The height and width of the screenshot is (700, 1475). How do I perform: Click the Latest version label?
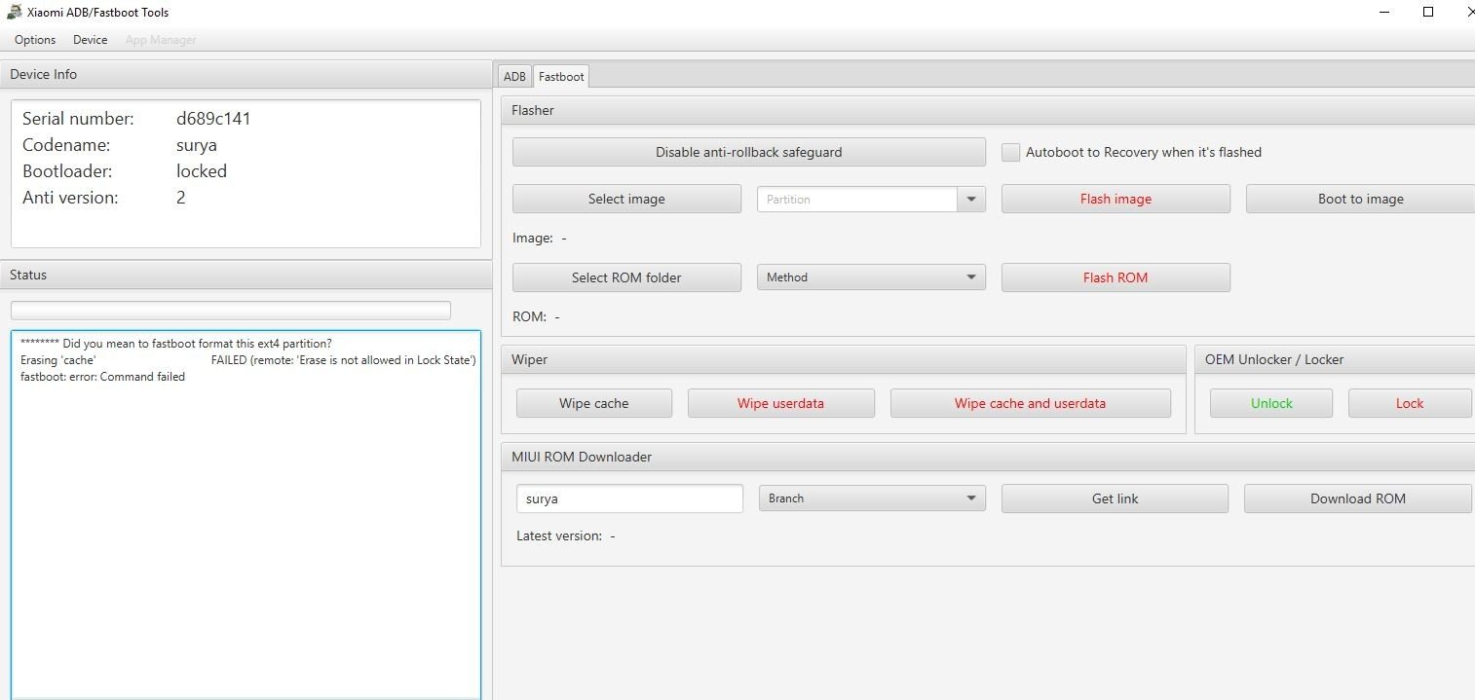pyautogui.click(x=559, y=535)
